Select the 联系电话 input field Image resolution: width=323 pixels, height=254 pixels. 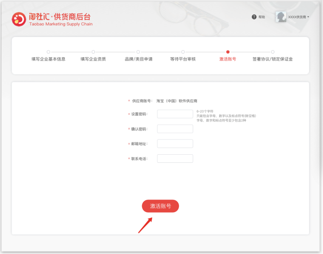pyautogui.click(x=175, y=159)
